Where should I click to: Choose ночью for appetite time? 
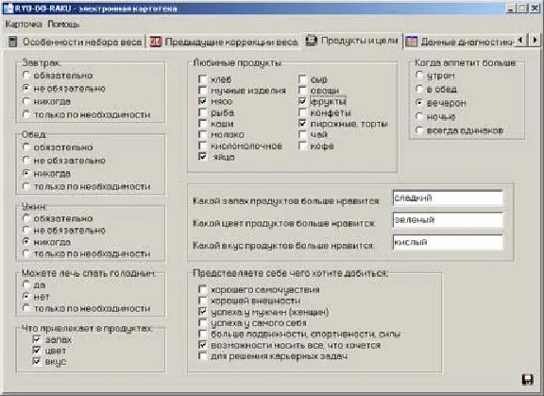419,116
